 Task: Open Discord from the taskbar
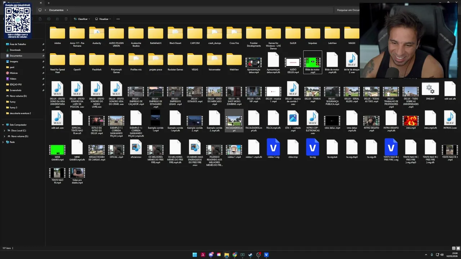(x=211, y=255)
